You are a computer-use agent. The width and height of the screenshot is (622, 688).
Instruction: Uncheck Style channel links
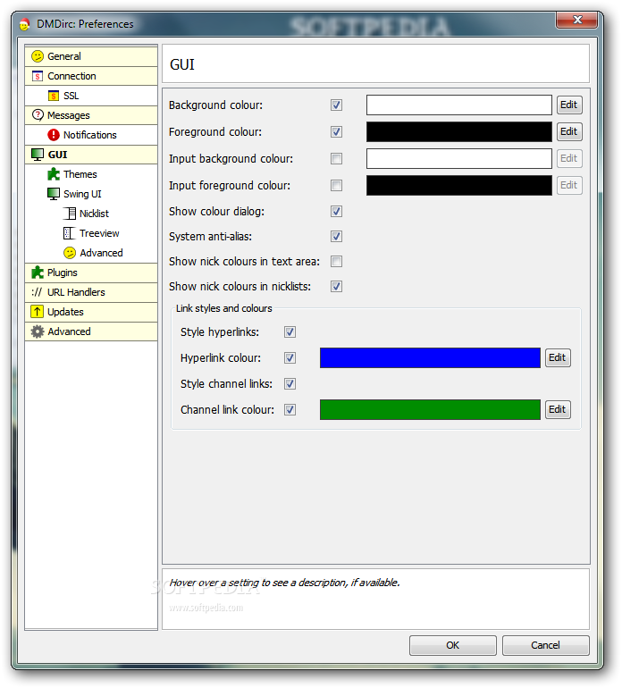coord(290,384)
